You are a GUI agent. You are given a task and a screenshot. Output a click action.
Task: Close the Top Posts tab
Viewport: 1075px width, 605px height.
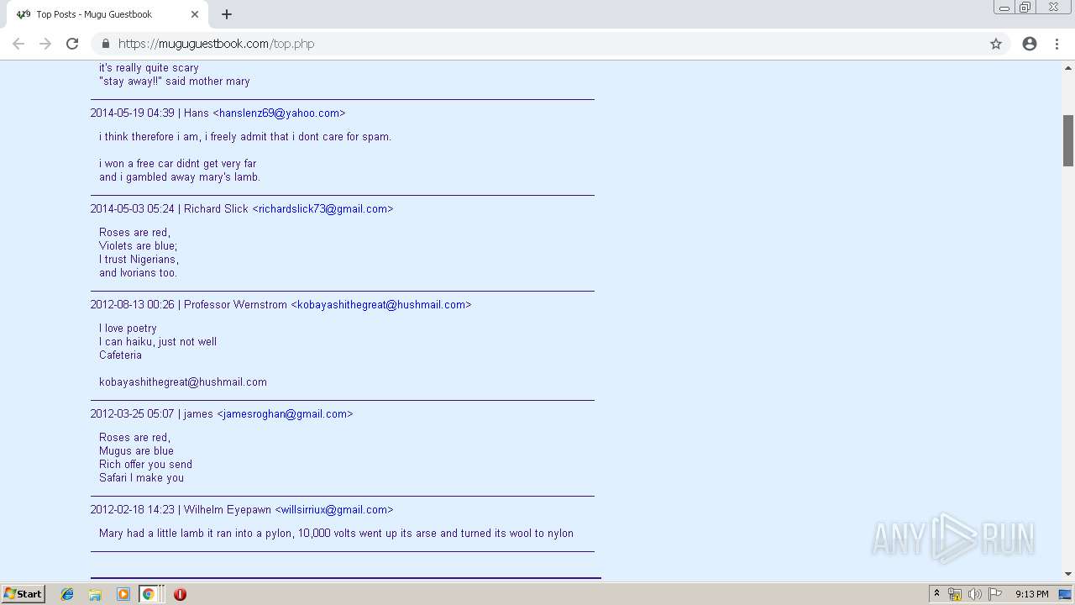(195, 14)
